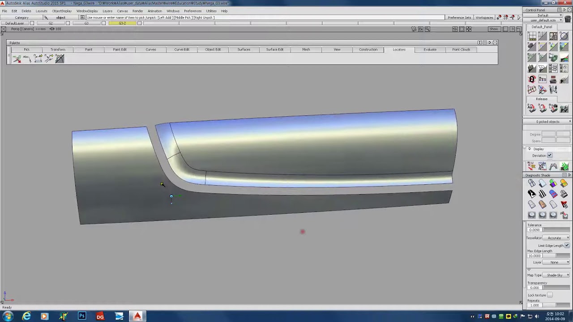Toggle visibility box of layer G3-2
This screenshot has width=573, height=322.
click(x=139, y=23)
